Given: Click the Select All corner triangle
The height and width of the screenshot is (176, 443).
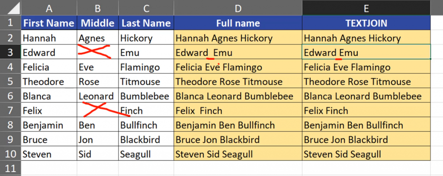Looking at the screenshot, I should (13, 8).
